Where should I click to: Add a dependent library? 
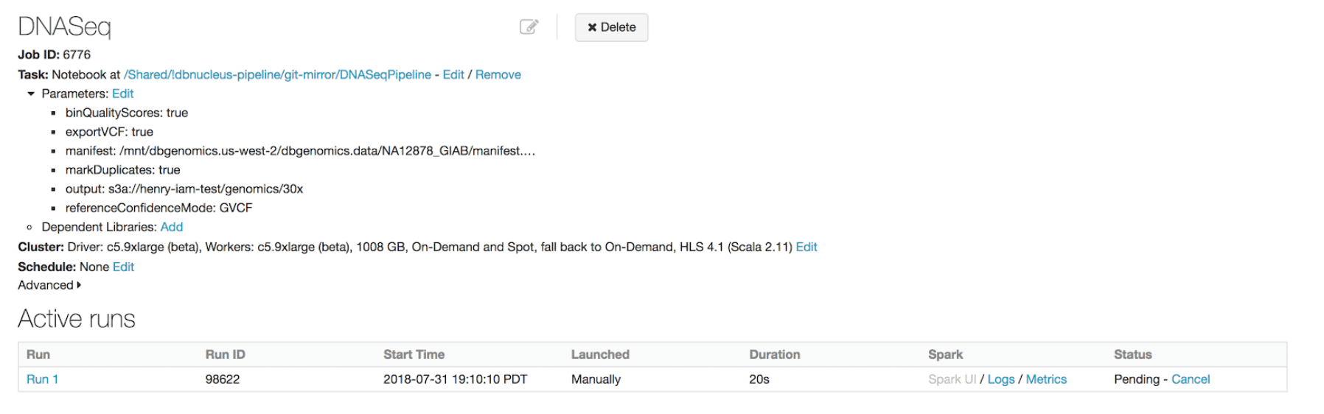(x=172, y=227)
